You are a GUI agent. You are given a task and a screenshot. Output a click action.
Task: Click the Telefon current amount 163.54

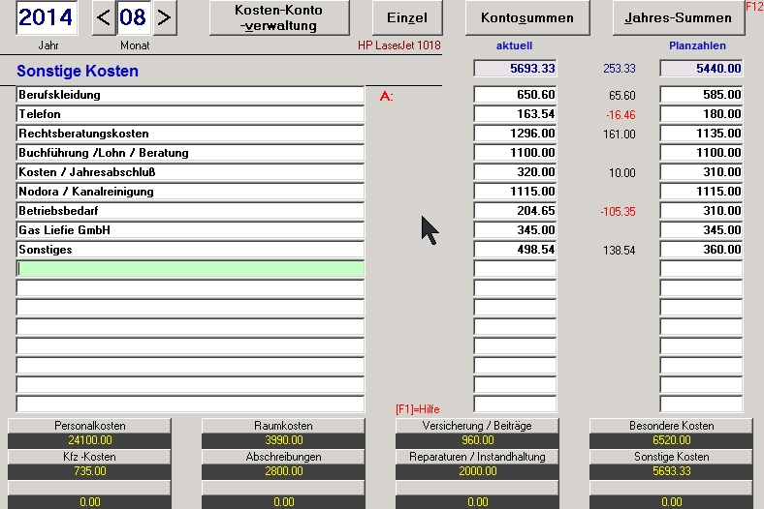(515, 114)
